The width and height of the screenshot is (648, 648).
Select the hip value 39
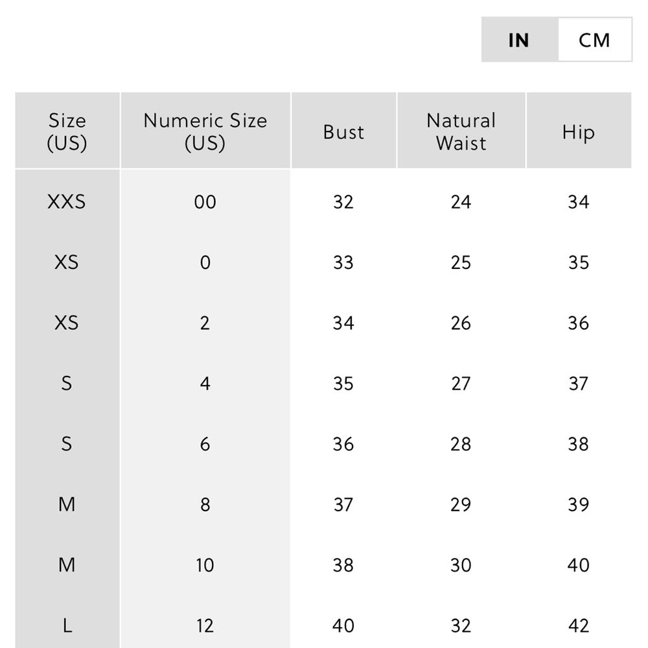tap(578, 505)
